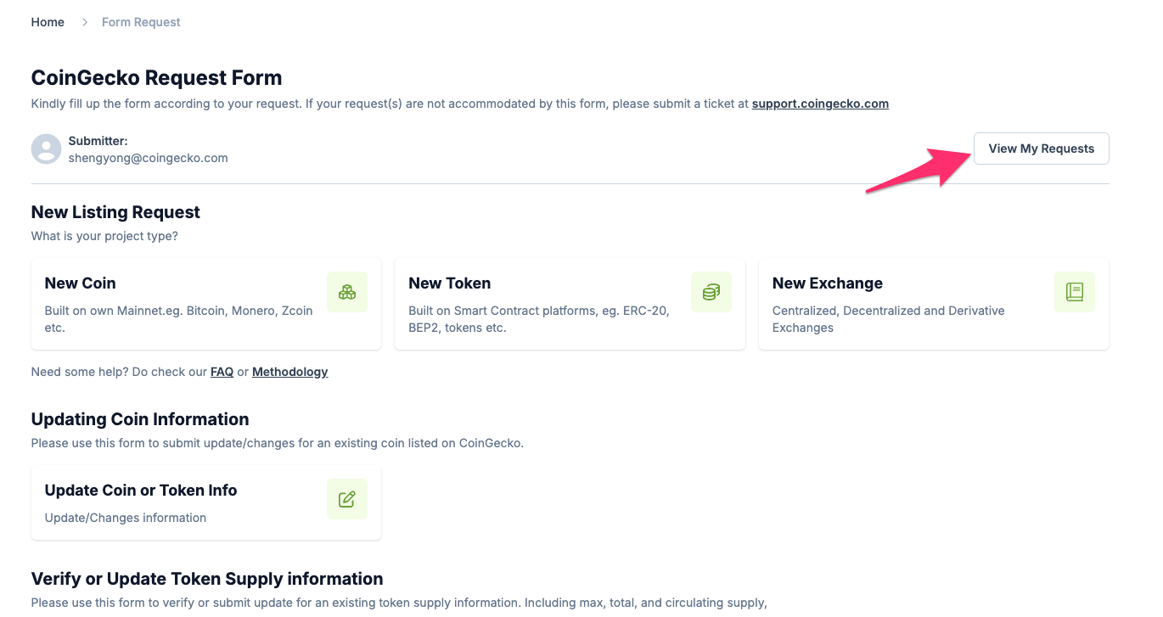Screen dimensions: 1163x617
Task: Select the New Coin card title
Action: tap(80, 283)
